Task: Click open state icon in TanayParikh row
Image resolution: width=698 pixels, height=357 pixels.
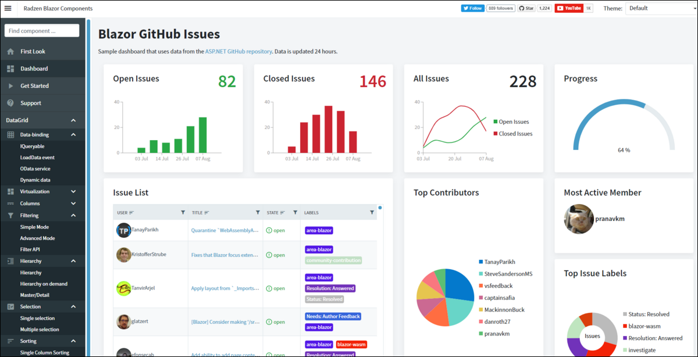Action: pos(269,230)
